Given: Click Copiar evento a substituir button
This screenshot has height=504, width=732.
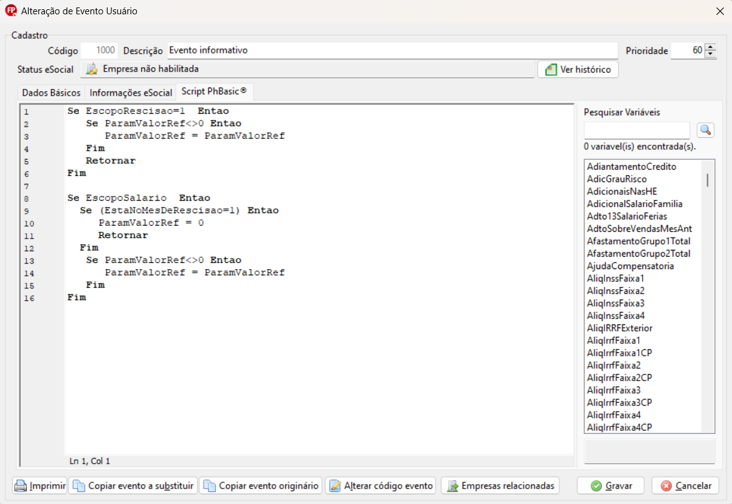Looking at the screenshot, I should [133, 486].
